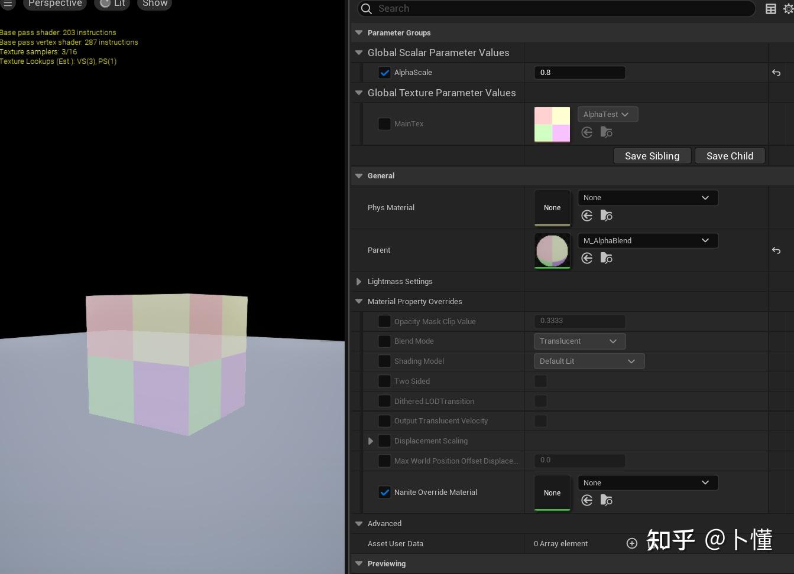Click the browse-to-asset icon under Parent
794x574 pixels.
tap(607, 258)
